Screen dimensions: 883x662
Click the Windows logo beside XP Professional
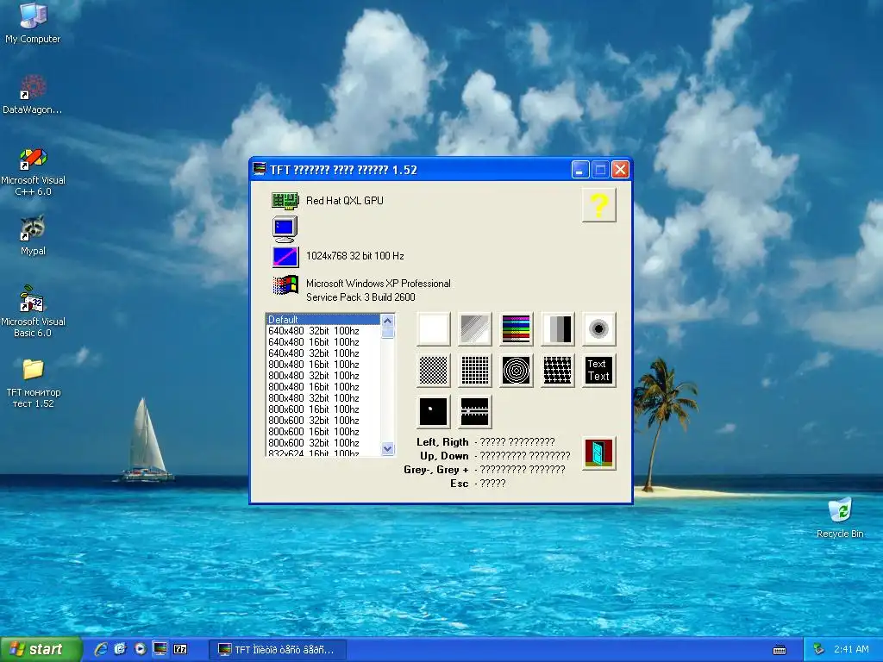[x=285, y=284]
